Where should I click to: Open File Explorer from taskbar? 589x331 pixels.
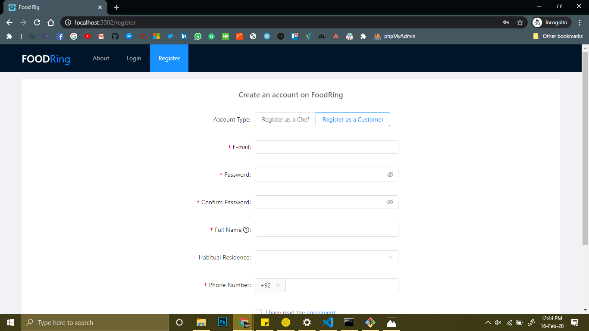click(201, 322)
